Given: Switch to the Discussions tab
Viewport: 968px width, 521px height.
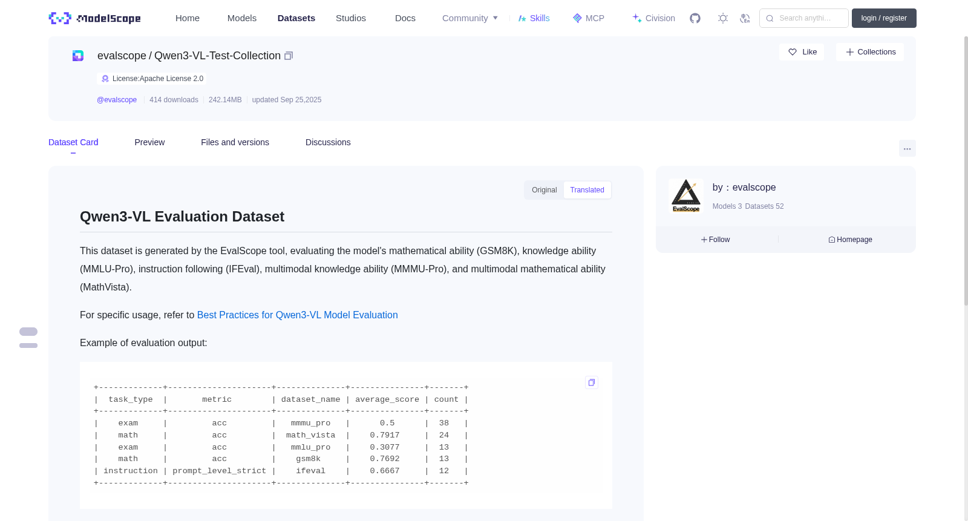Looking at the screenshot, I should [x=328, y=142].
